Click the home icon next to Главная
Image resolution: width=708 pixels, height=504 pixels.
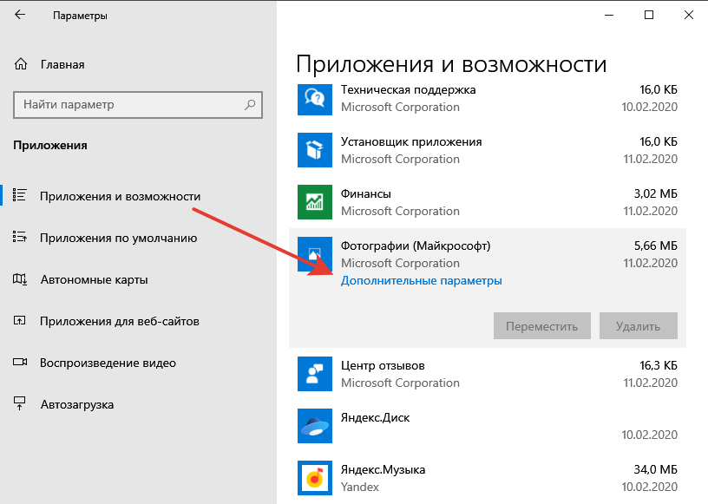[21, 64]
